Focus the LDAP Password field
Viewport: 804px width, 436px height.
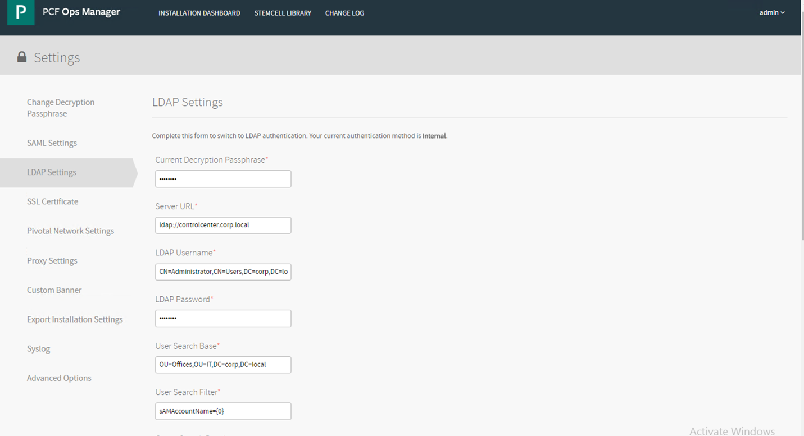pyautogui.click(x=223, y=318)
